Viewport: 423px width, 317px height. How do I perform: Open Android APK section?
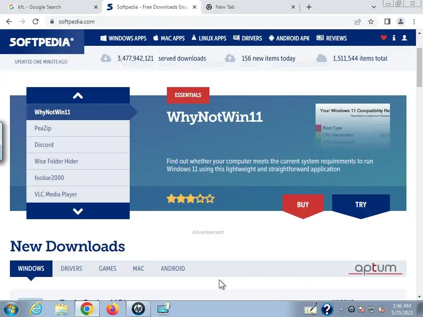pyautogui.click(x=289, y=38)
